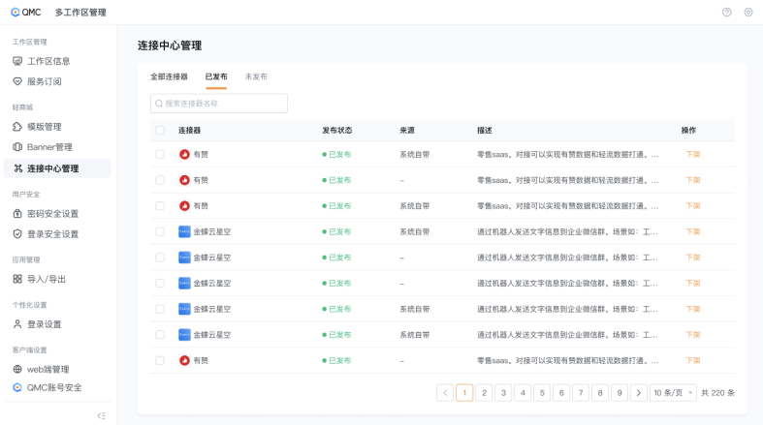Image resolution: width=763 pixels, height=425 pixels.
Task: Jump to page 7 in the pagination
Action: (581, 393)
